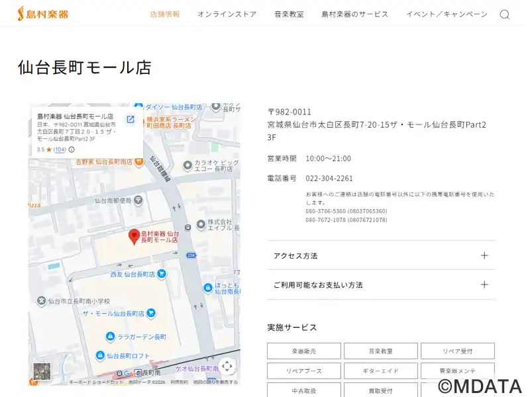Screen dimensions: 530x397
Task: Click the 楽器販売 service button
Action: (x=304, y=351)
